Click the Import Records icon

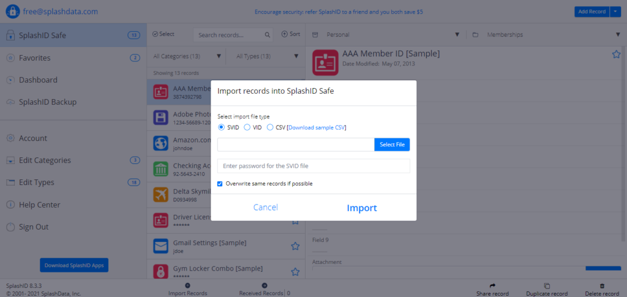[x=187, y=285]
